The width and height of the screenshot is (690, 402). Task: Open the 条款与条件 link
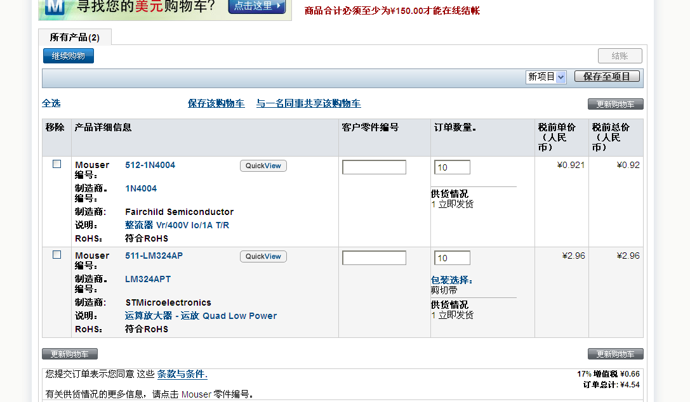point(182,374)
